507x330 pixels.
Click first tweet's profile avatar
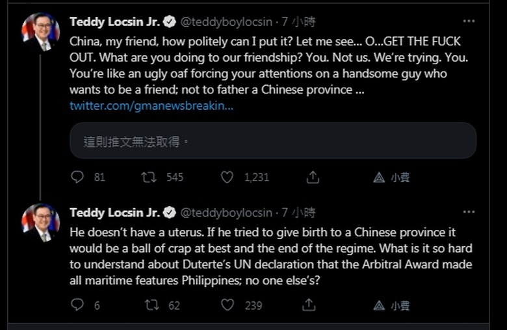(x=40, y=31)
